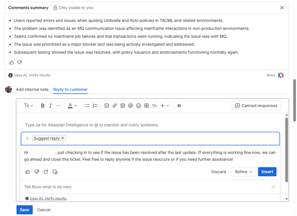The height and width of the screenshot is (216, 297).
Task: Open the text color dropdown
Action: 73,105
